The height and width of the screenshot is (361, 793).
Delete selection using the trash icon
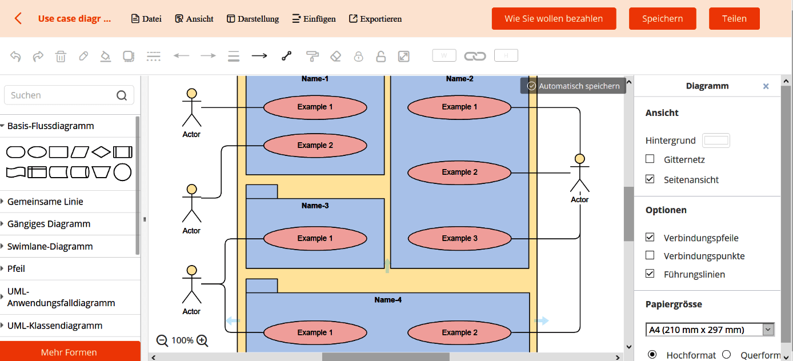point(61,56)
